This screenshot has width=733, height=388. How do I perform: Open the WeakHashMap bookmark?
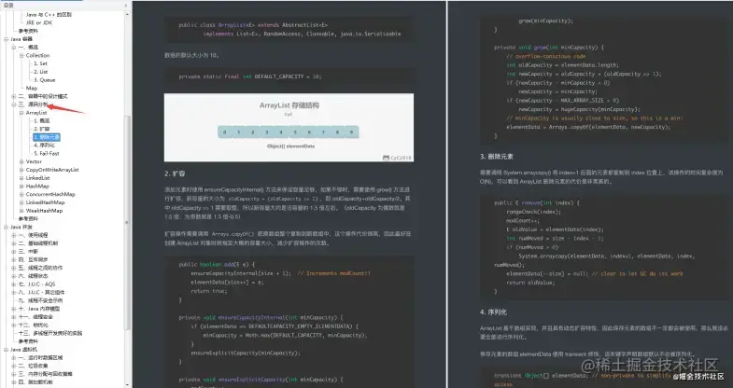(44, 211)
